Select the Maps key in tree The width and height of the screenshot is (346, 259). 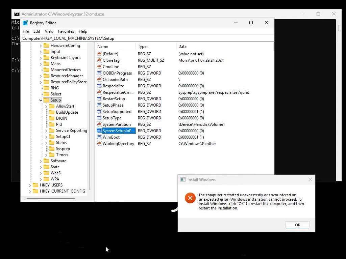coord(55,64)
